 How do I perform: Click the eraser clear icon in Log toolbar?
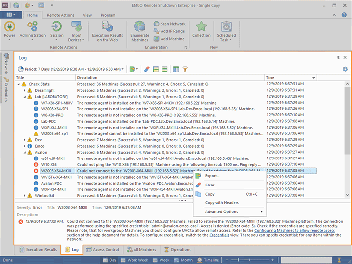tap(146, 69)
